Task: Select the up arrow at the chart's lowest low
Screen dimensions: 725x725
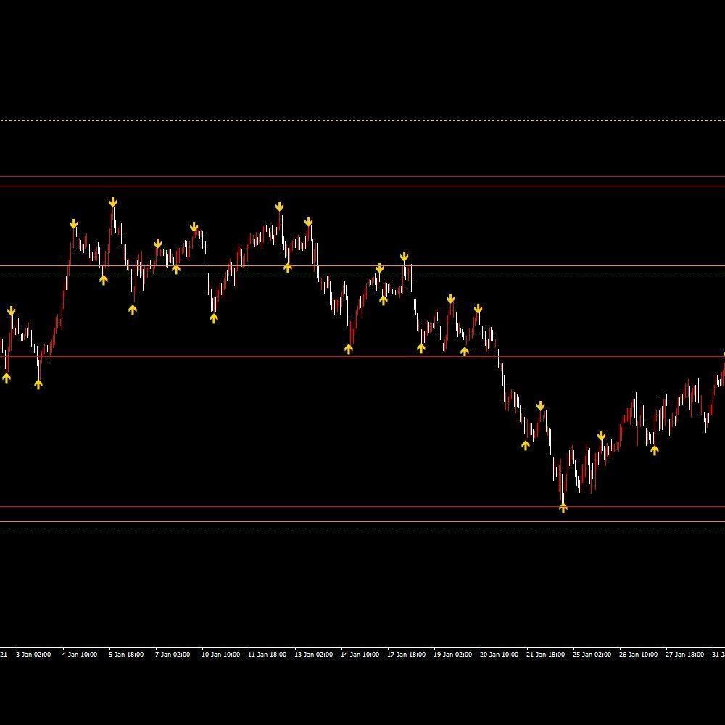Action: click(x=563, y=508)
